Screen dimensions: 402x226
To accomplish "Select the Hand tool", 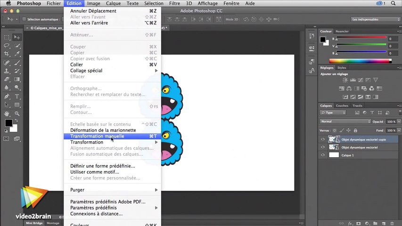I will click(7, 113).
